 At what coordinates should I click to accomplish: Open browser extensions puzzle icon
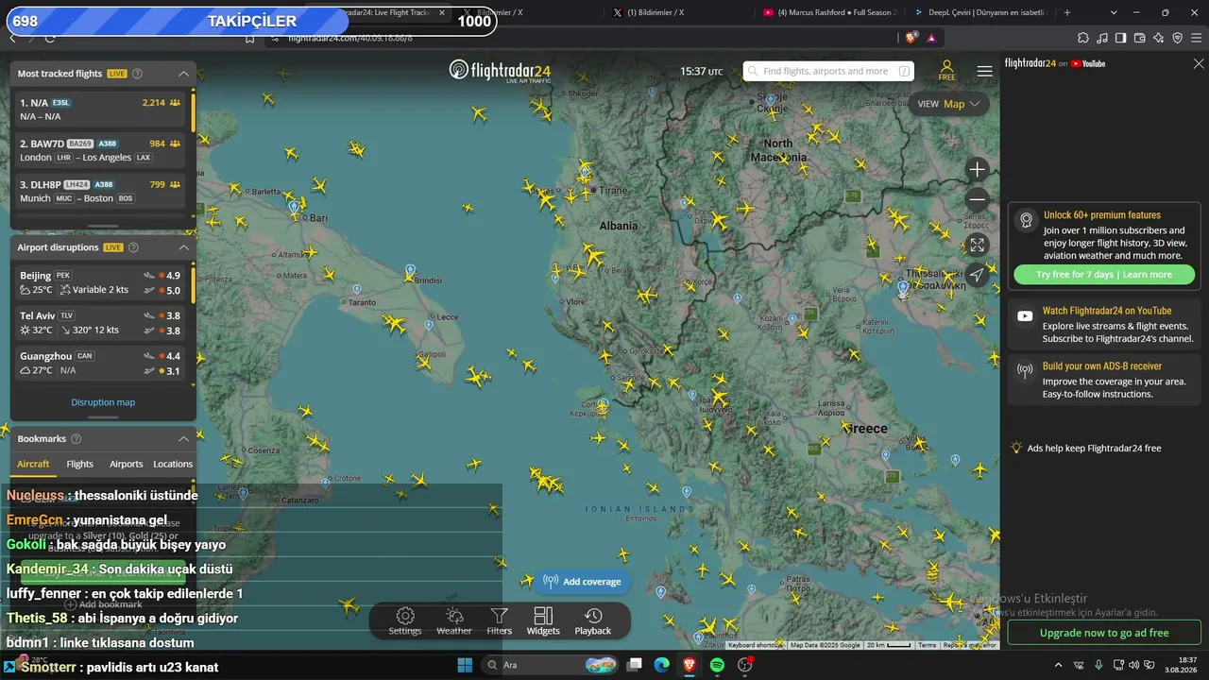(x=1083, y=38)
